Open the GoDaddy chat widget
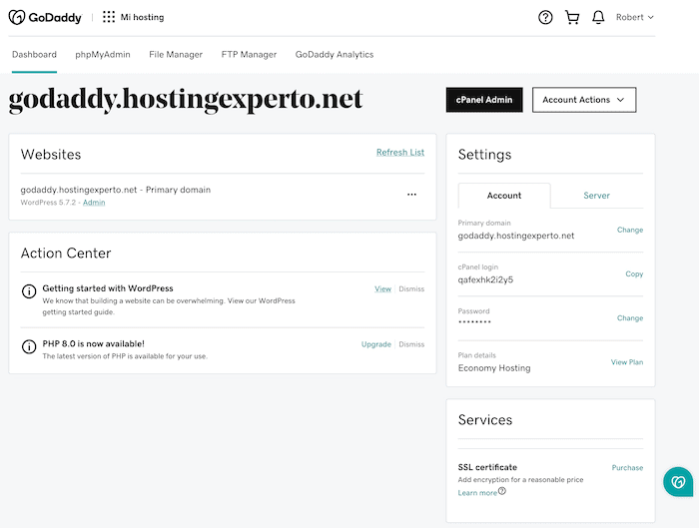699x528 pixels. pyautogui.click(x=678, y=482)
